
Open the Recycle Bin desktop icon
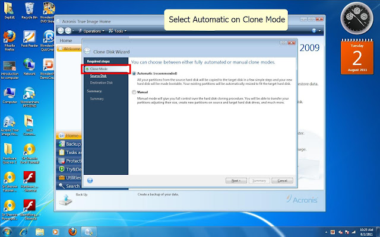[x=29, y=11]
